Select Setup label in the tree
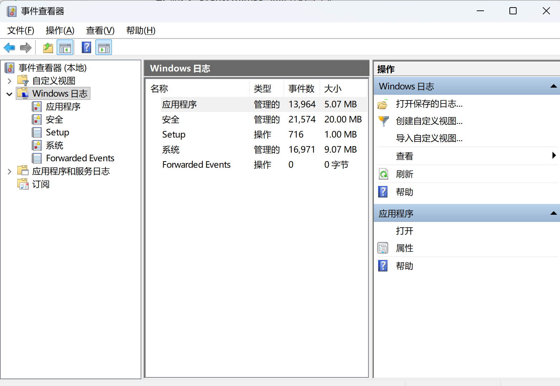Screen dimensions: 560x386 pos(57,132)
